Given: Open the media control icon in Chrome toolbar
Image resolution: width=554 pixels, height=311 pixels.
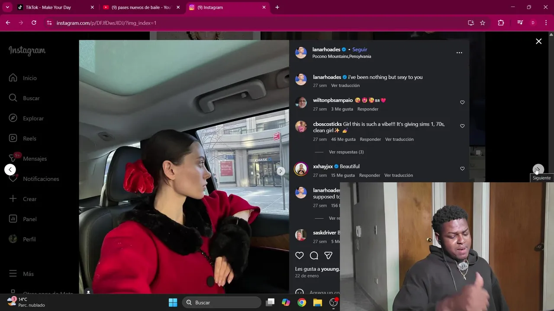Looking at the screenshot, I should tap(520, 23).
